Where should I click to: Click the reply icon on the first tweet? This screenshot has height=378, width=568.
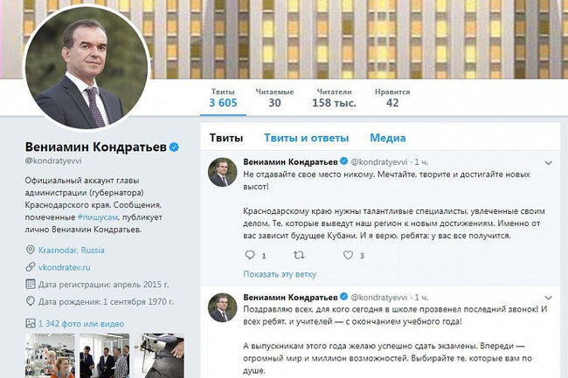click(x=250, y=255)
